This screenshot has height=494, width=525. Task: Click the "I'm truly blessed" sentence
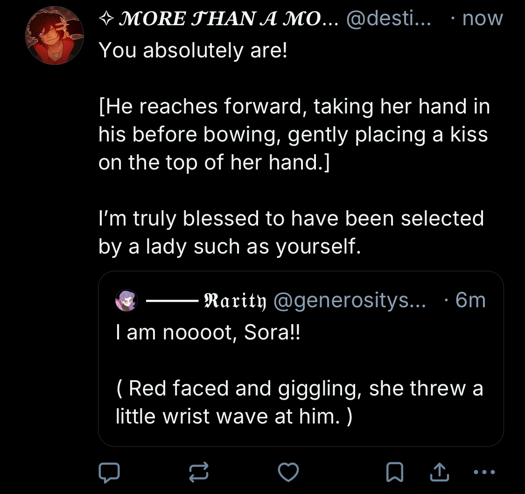pos(291,232)
